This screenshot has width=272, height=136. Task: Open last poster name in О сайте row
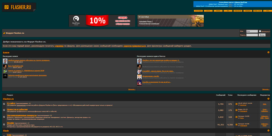click(x=243, y=105)
